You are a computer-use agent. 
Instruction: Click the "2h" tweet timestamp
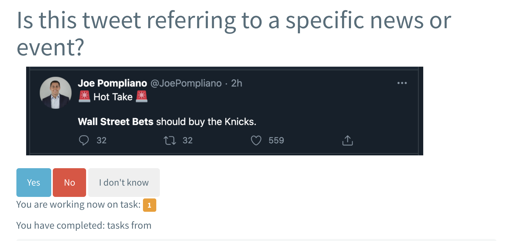pyautogui.click(x=236, y=83)
